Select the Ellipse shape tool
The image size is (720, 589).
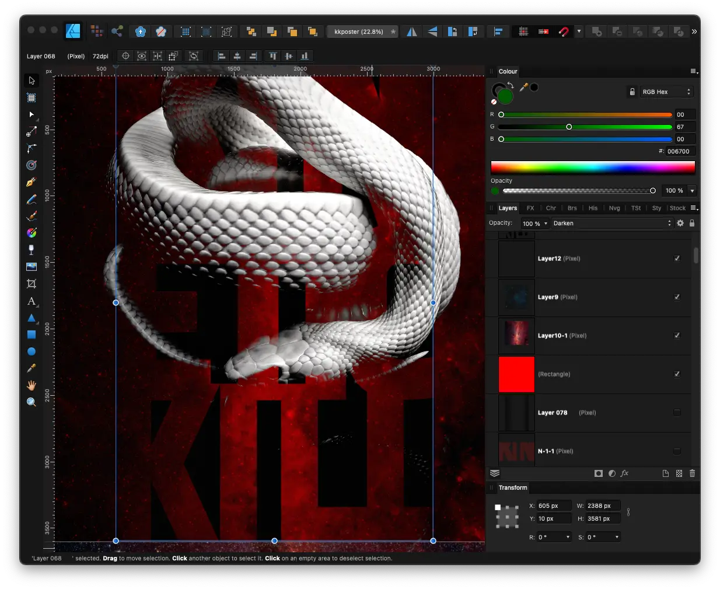[32, 351]
